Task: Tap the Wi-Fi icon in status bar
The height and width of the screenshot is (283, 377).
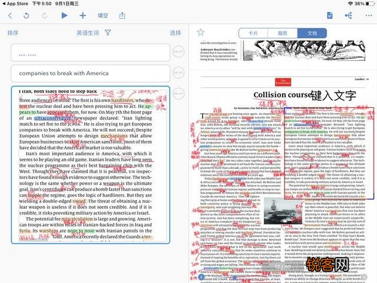Action: (x=350, y=4)
